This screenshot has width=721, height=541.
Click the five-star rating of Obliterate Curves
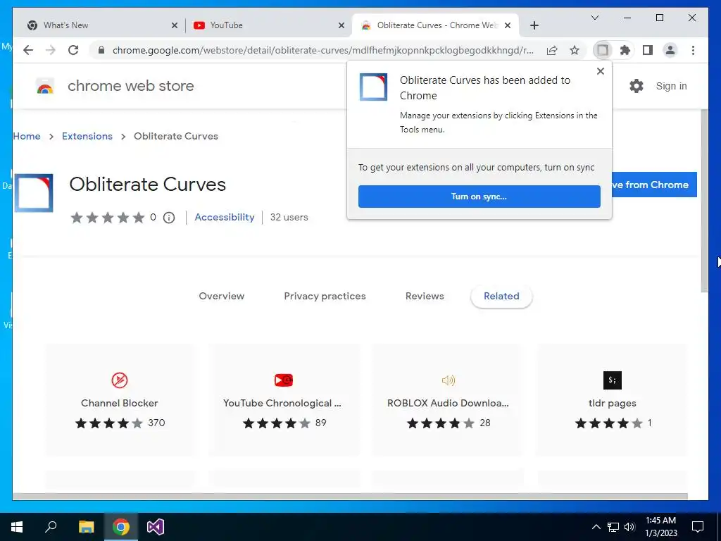[108, 218]
